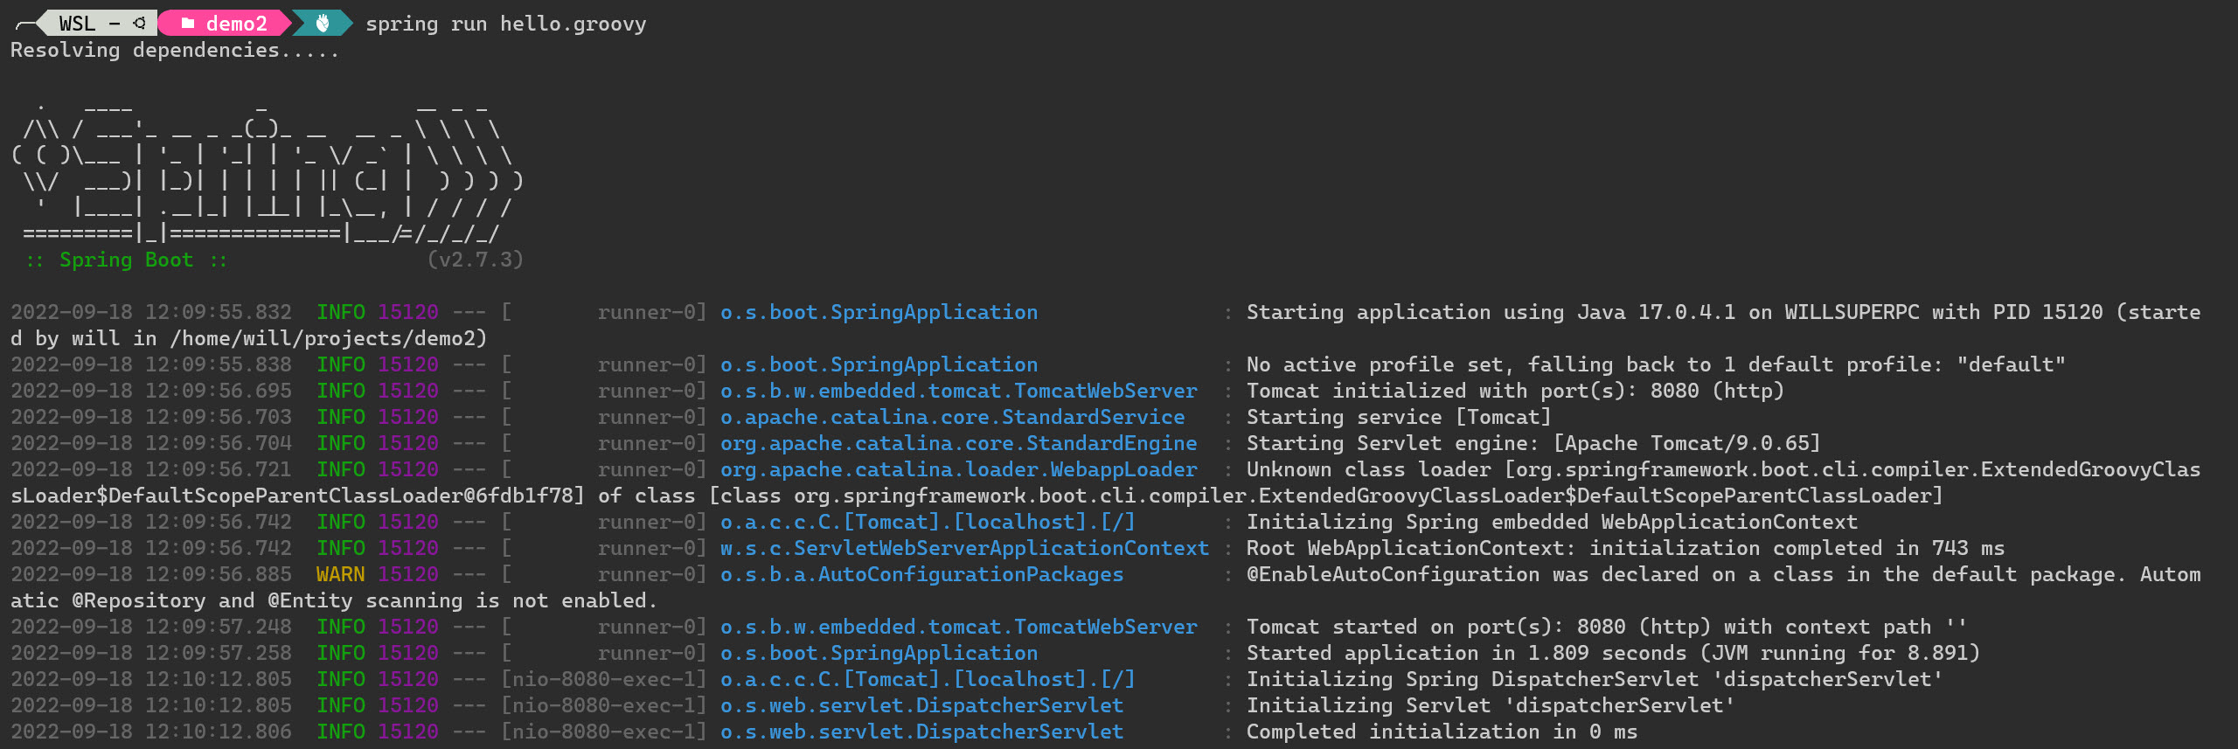
Task: Click the timestamp '2022-09-18 12:09:57.248'
Action: pos(151,627)
